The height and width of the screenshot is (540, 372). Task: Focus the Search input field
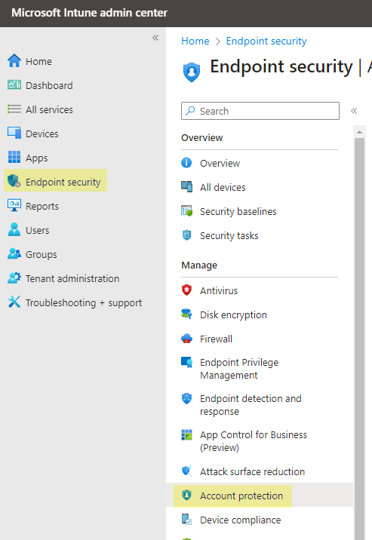pos(260,111)
